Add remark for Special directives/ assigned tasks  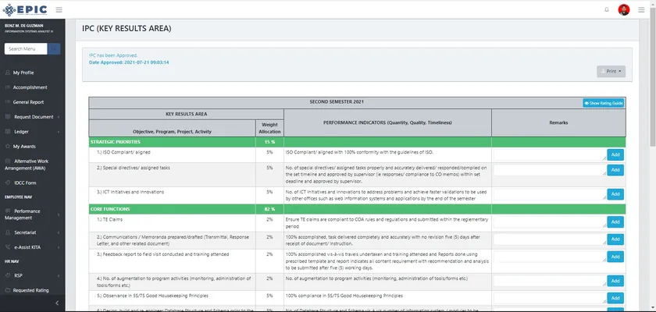[x=615, y=170]
